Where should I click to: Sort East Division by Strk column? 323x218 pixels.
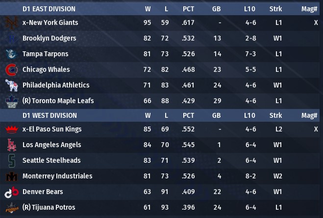coord(275,9)
